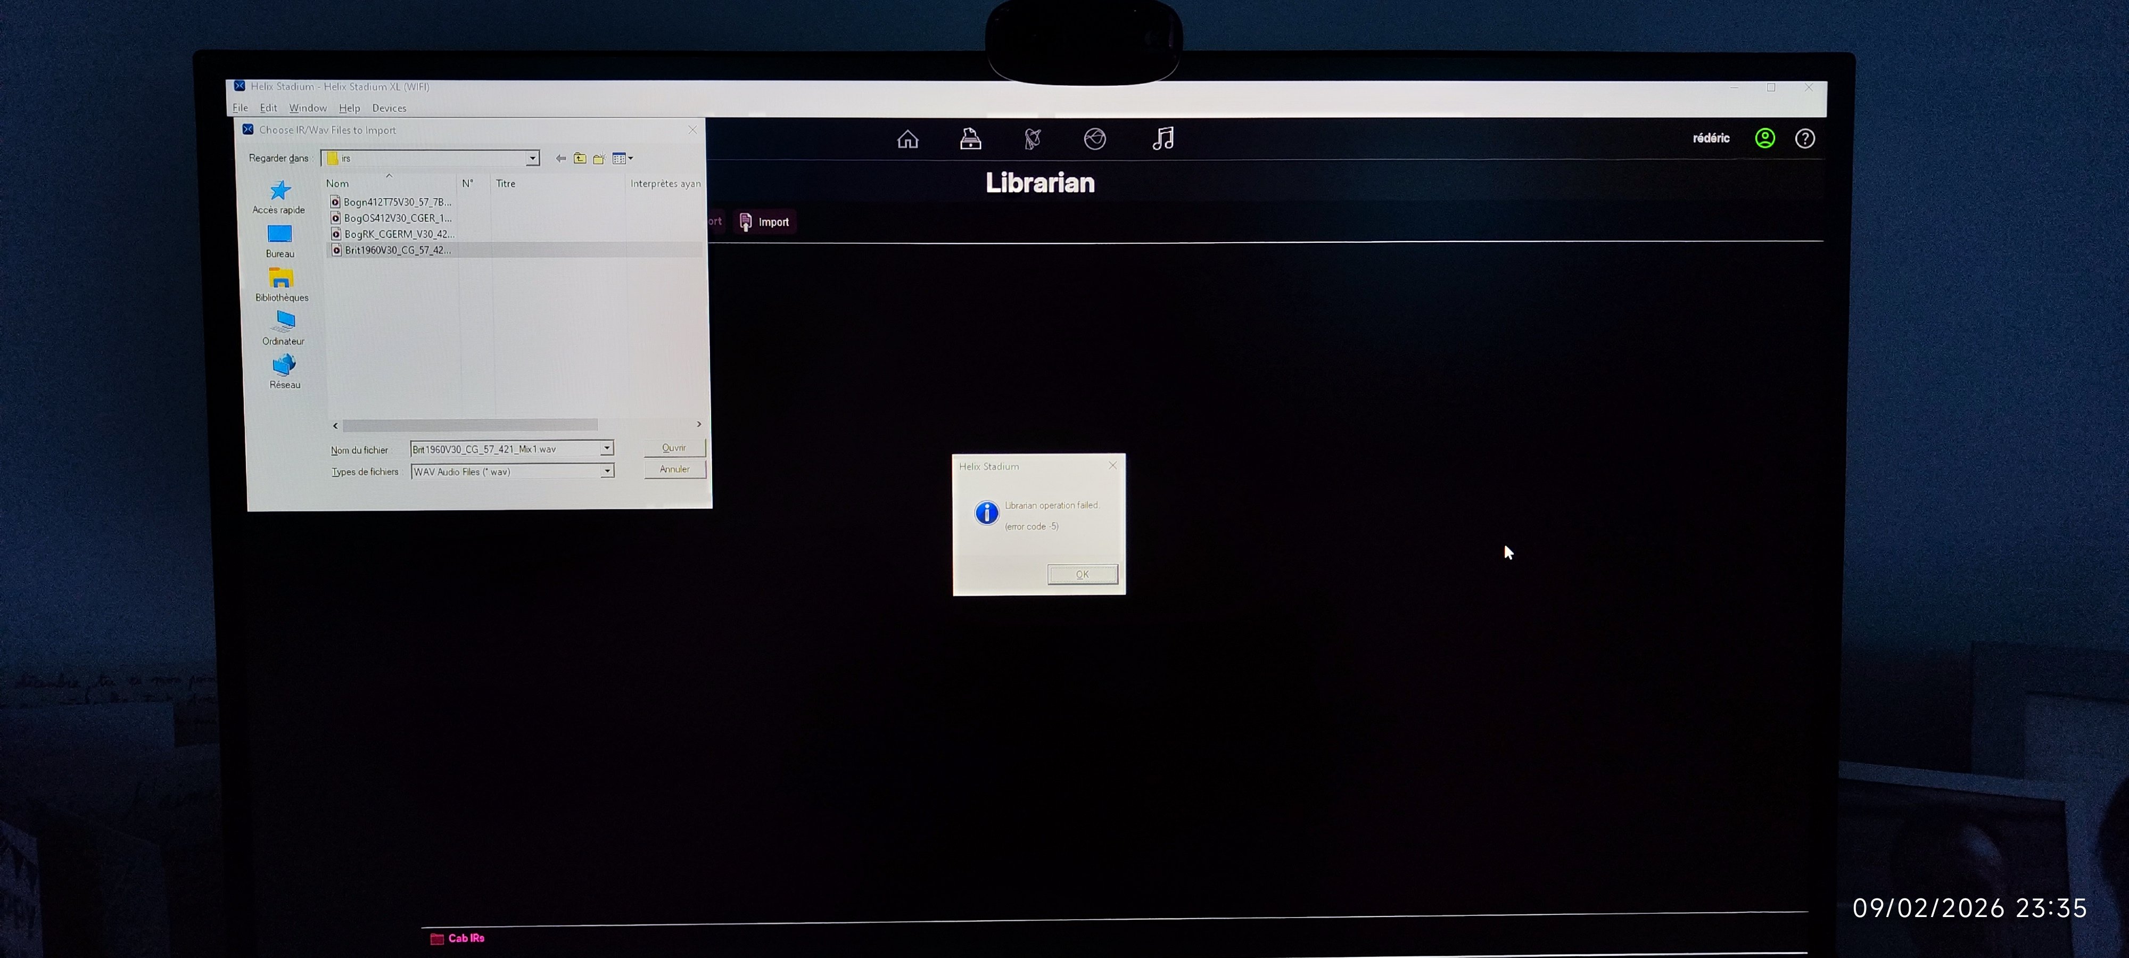
Task: Open the view menu dropdown arrow
Action: point(631,158)
